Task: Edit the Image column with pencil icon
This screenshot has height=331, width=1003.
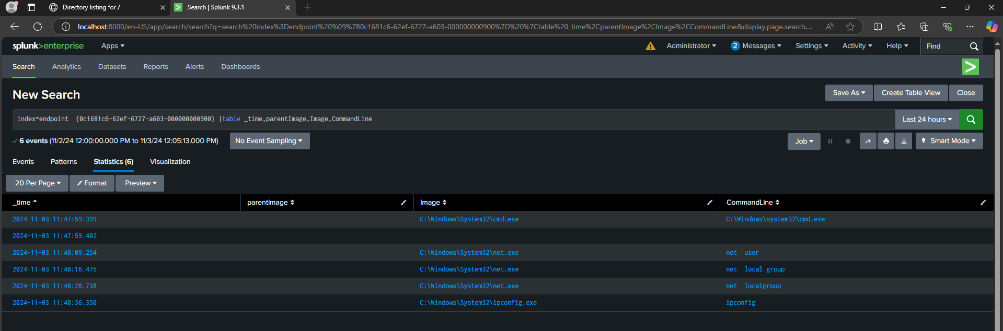Action: coord(710,203)
